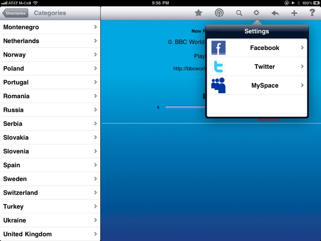Select Spain in the categories list
Screen dimensions: 321x241
(x=50, y=165)
